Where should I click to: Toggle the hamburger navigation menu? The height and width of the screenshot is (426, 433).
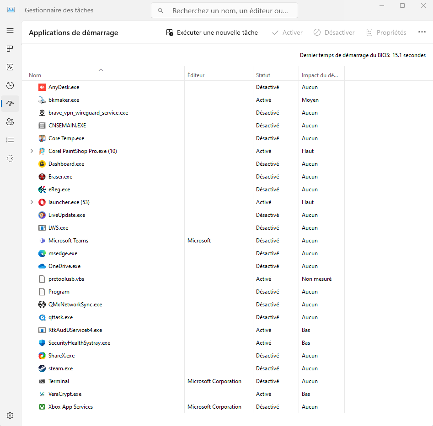[x=10, y=31]
